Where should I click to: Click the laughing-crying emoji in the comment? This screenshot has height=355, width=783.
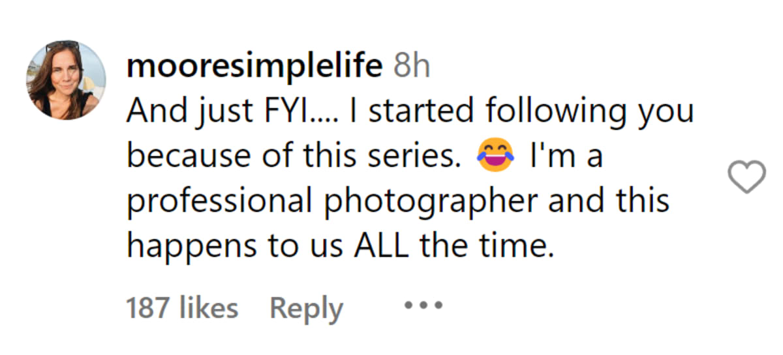[495, 158]
